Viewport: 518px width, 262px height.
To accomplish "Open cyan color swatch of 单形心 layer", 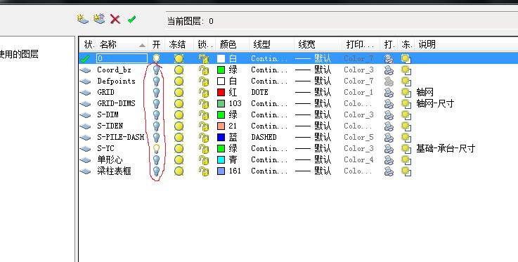I will [221, 159].
